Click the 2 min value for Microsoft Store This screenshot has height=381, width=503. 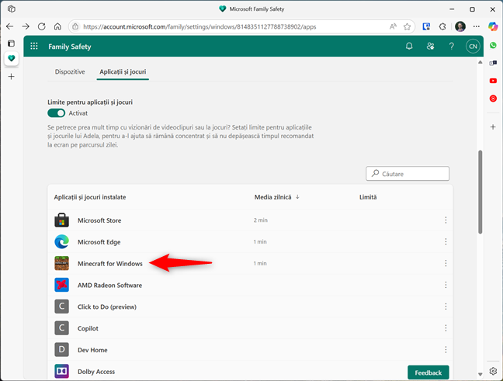(x=261, y=220)
